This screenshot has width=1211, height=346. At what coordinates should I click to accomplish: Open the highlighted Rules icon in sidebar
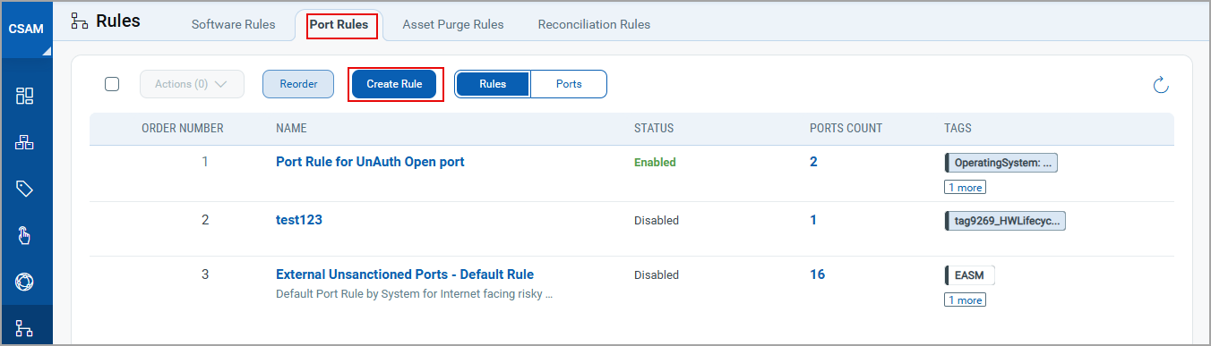25,328
